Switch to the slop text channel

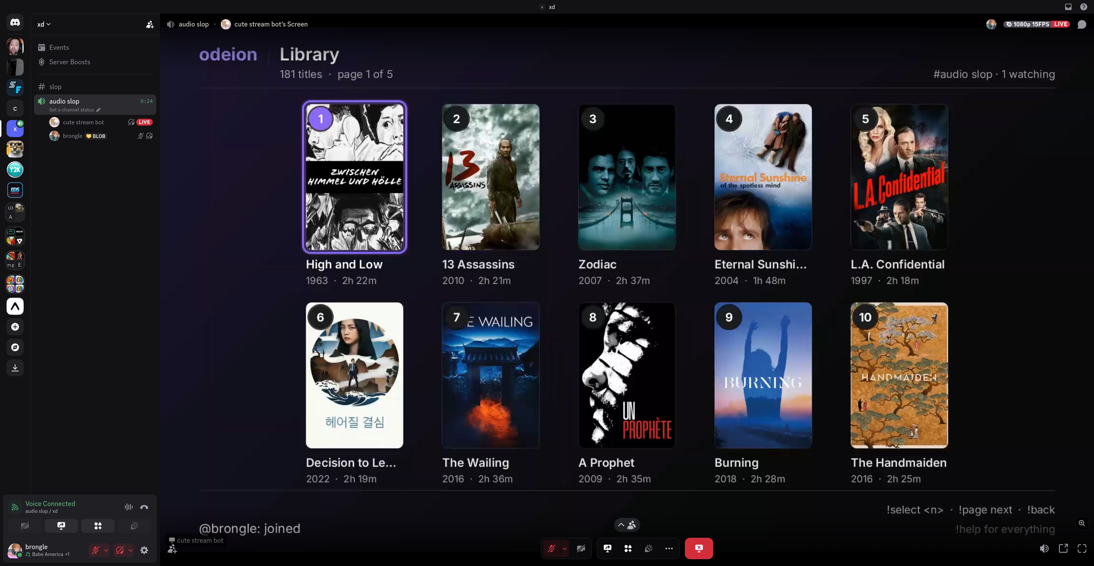(x=95, y=87)
